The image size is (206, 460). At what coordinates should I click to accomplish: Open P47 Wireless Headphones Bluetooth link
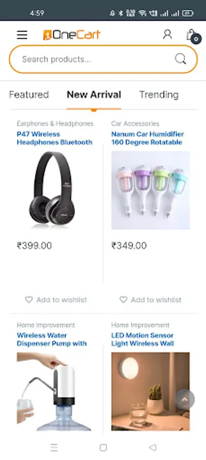pyautogui.click(x=55, y=138)
